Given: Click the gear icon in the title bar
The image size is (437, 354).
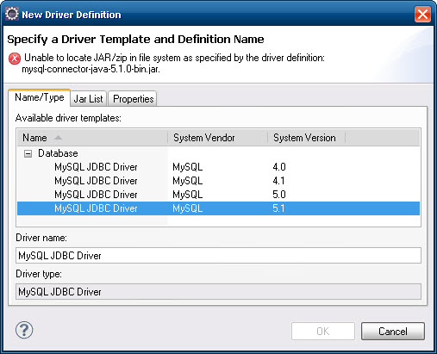Looking at the screenshot, I should click(x=12, y=14).
